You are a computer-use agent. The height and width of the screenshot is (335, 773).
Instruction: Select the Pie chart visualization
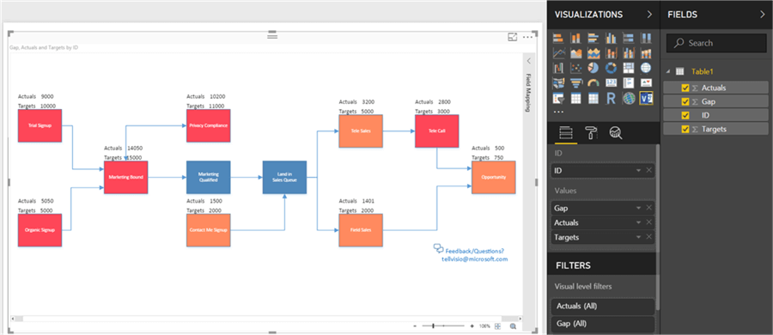[x=593, y=68]
